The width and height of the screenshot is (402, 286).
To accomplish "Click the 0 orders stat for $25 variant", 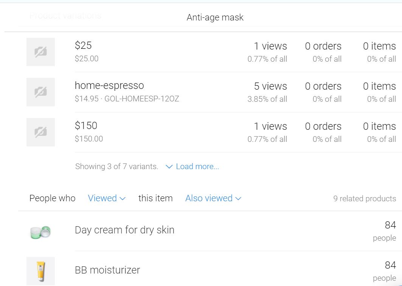I will click(323, 46).
